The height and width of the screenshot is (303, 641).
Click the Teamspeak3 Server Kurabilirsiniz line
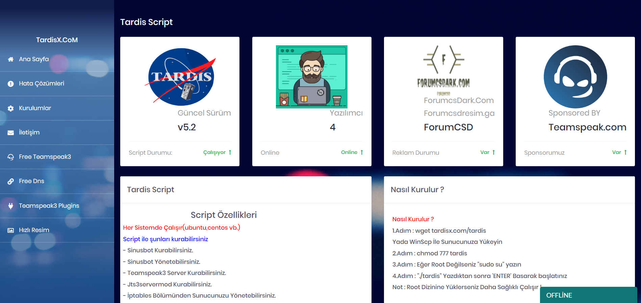[x=175, y=273]
